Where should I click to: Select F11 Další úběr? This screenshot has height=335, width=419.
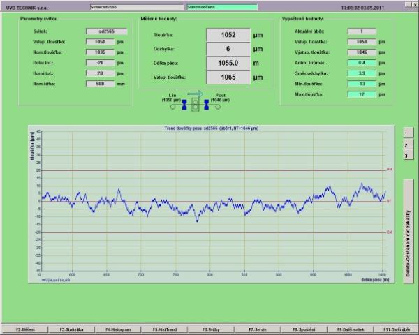pos(395,329)
